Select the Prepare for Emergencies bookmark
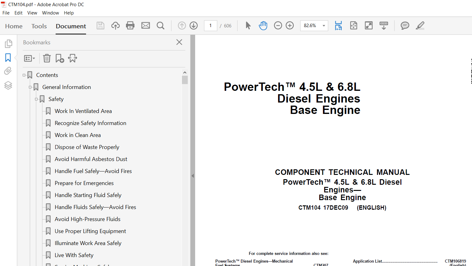 pyautogui.click(x=84, y=183)
